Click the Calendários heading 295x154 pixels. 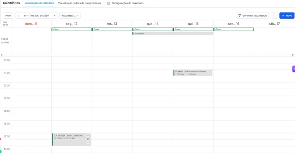click(11, 3)
